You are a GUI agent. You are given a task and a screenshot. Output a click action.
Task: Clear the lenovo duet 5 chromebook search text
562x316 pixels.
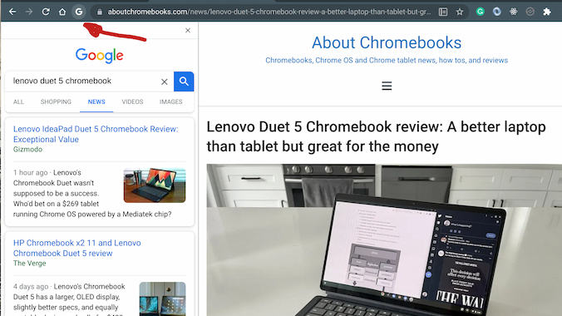pyautogui.click(x=164, y=81)
